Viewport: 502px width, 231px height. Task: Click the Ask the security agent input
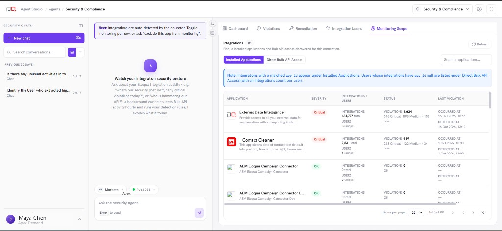coord(150,203)
